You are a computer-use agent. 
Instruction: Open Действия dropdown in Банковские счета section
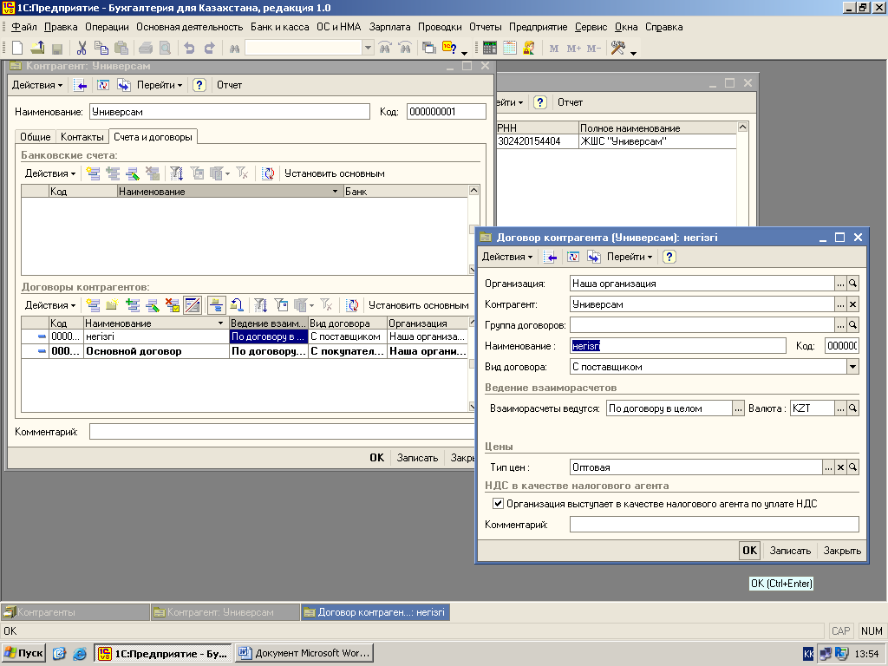tap(49, 173)
